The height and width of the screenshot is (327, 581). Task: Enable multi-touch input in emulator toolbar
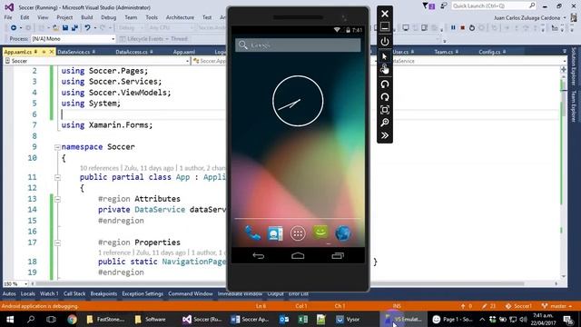pos(385,69)
